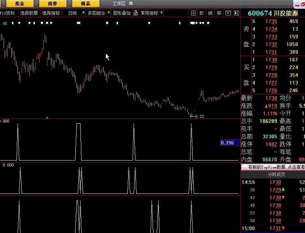Select the 日线 period label
Screen dimensions: 305x233
72,13
